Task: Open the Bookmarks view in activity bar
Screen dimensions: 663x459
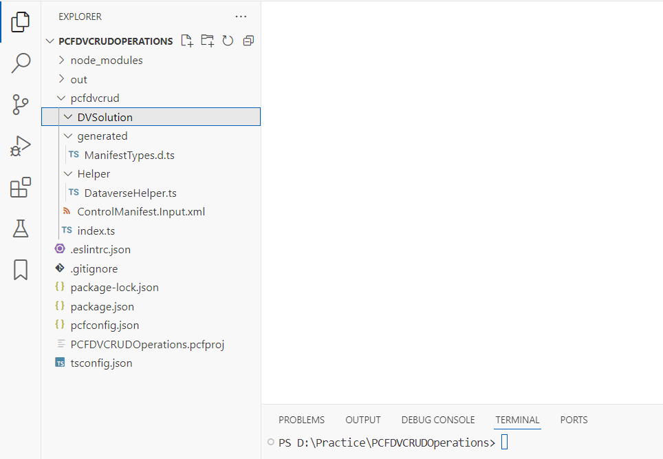Action: tap(21, 270)
